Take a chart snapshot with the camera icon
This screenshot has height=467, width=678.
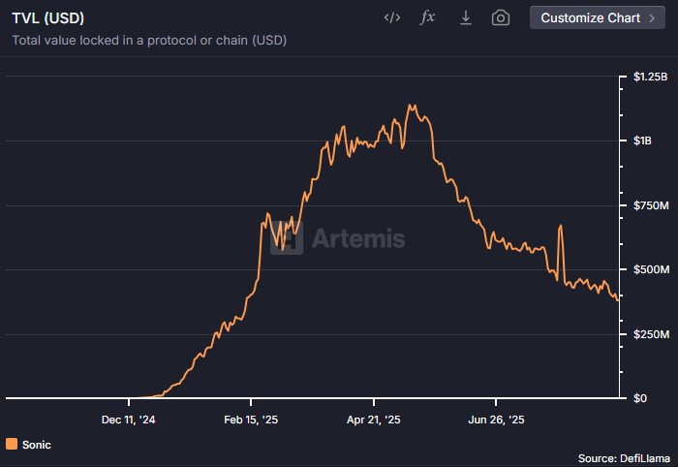click(501, 17)
